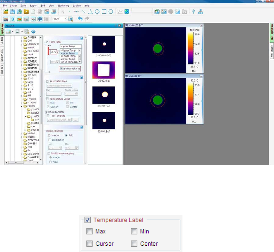Toggle the Isothermal Area checkbox
274x252 pixels.
click(x=61, y=69)
